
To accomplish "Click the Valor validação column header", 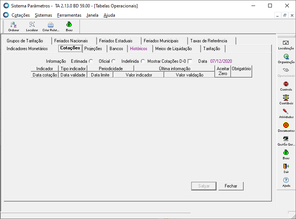I will click(189, 75).
